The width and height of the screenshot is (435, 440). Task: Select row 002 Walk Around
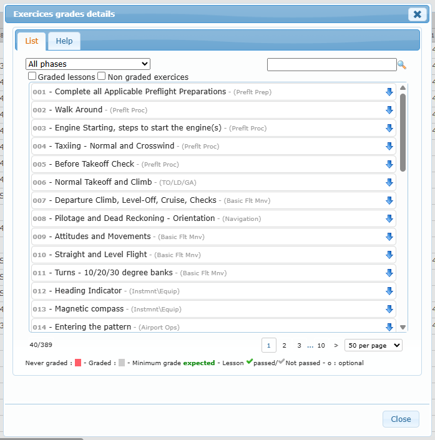coord(213,110)
